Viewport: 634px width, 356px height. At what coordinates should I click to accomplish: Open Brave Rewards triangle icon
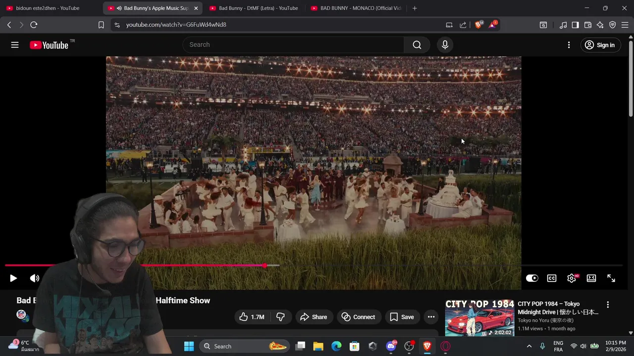(x=492, y=25)
